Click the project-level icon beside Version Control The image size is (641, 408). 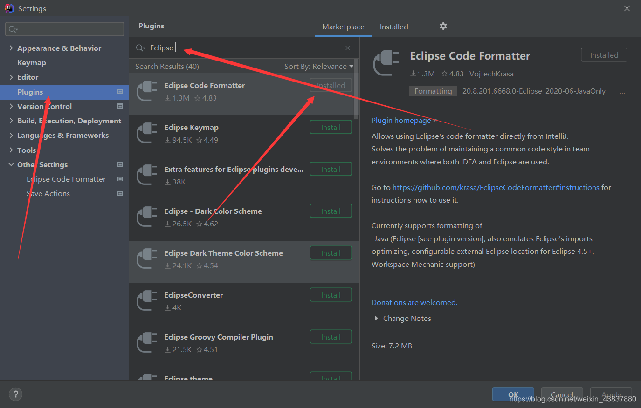tap(120, 106)
